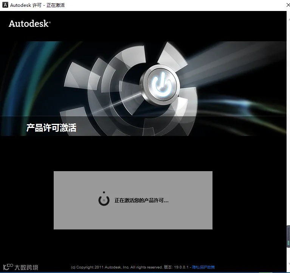Open the privacy policy link 隐私保护政策
The height and width of the screenshot is (273, 290).
[203, 267]
